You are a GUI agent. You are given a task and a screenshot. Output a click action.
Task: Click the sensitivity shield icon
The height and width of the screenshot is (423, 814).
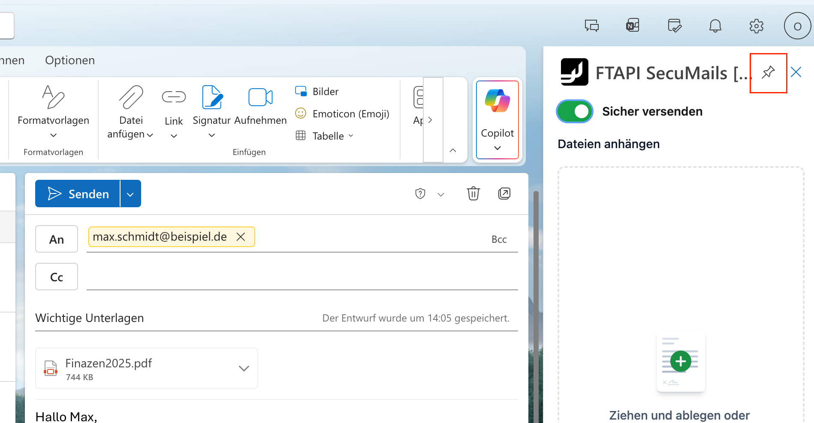click(x=420, y=194)
